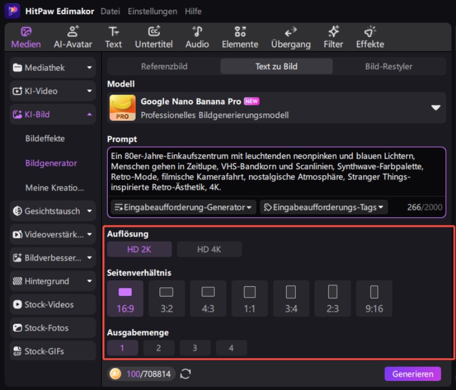This screenshot has width=456, height=390.
Task: Open the Elemente icon in toolbar
Action: click(x=240, y=32)
